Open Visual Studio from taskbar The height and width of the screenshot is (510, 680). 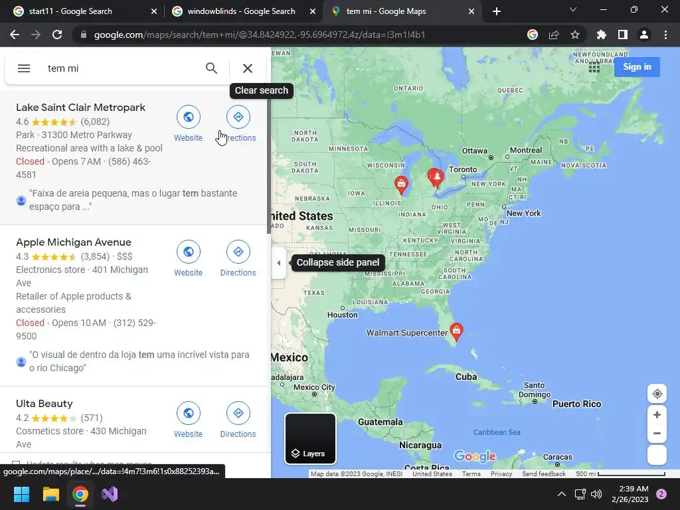(x=110, y=494)
